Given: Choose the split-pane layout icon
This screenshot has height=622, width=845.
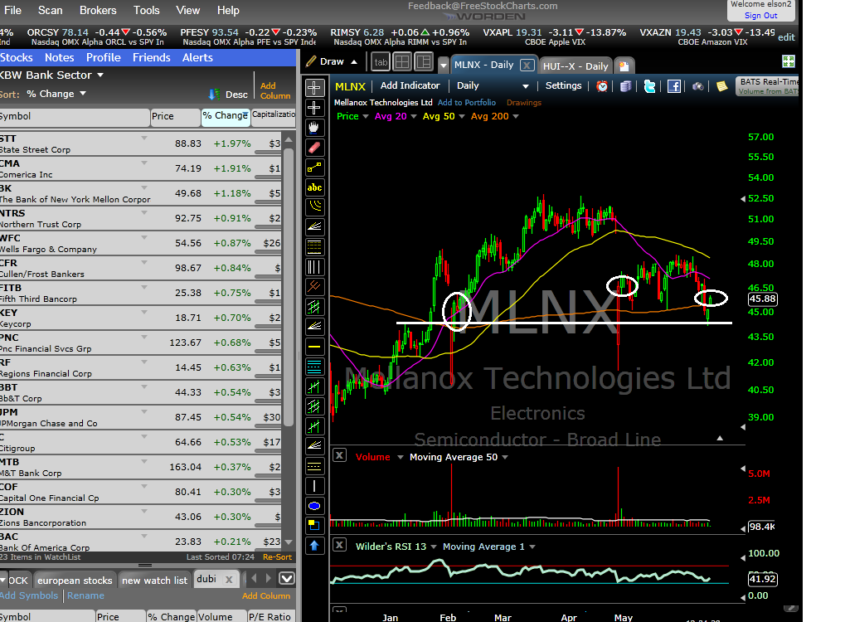Looking at the screenshot, I should coord(424,62).
